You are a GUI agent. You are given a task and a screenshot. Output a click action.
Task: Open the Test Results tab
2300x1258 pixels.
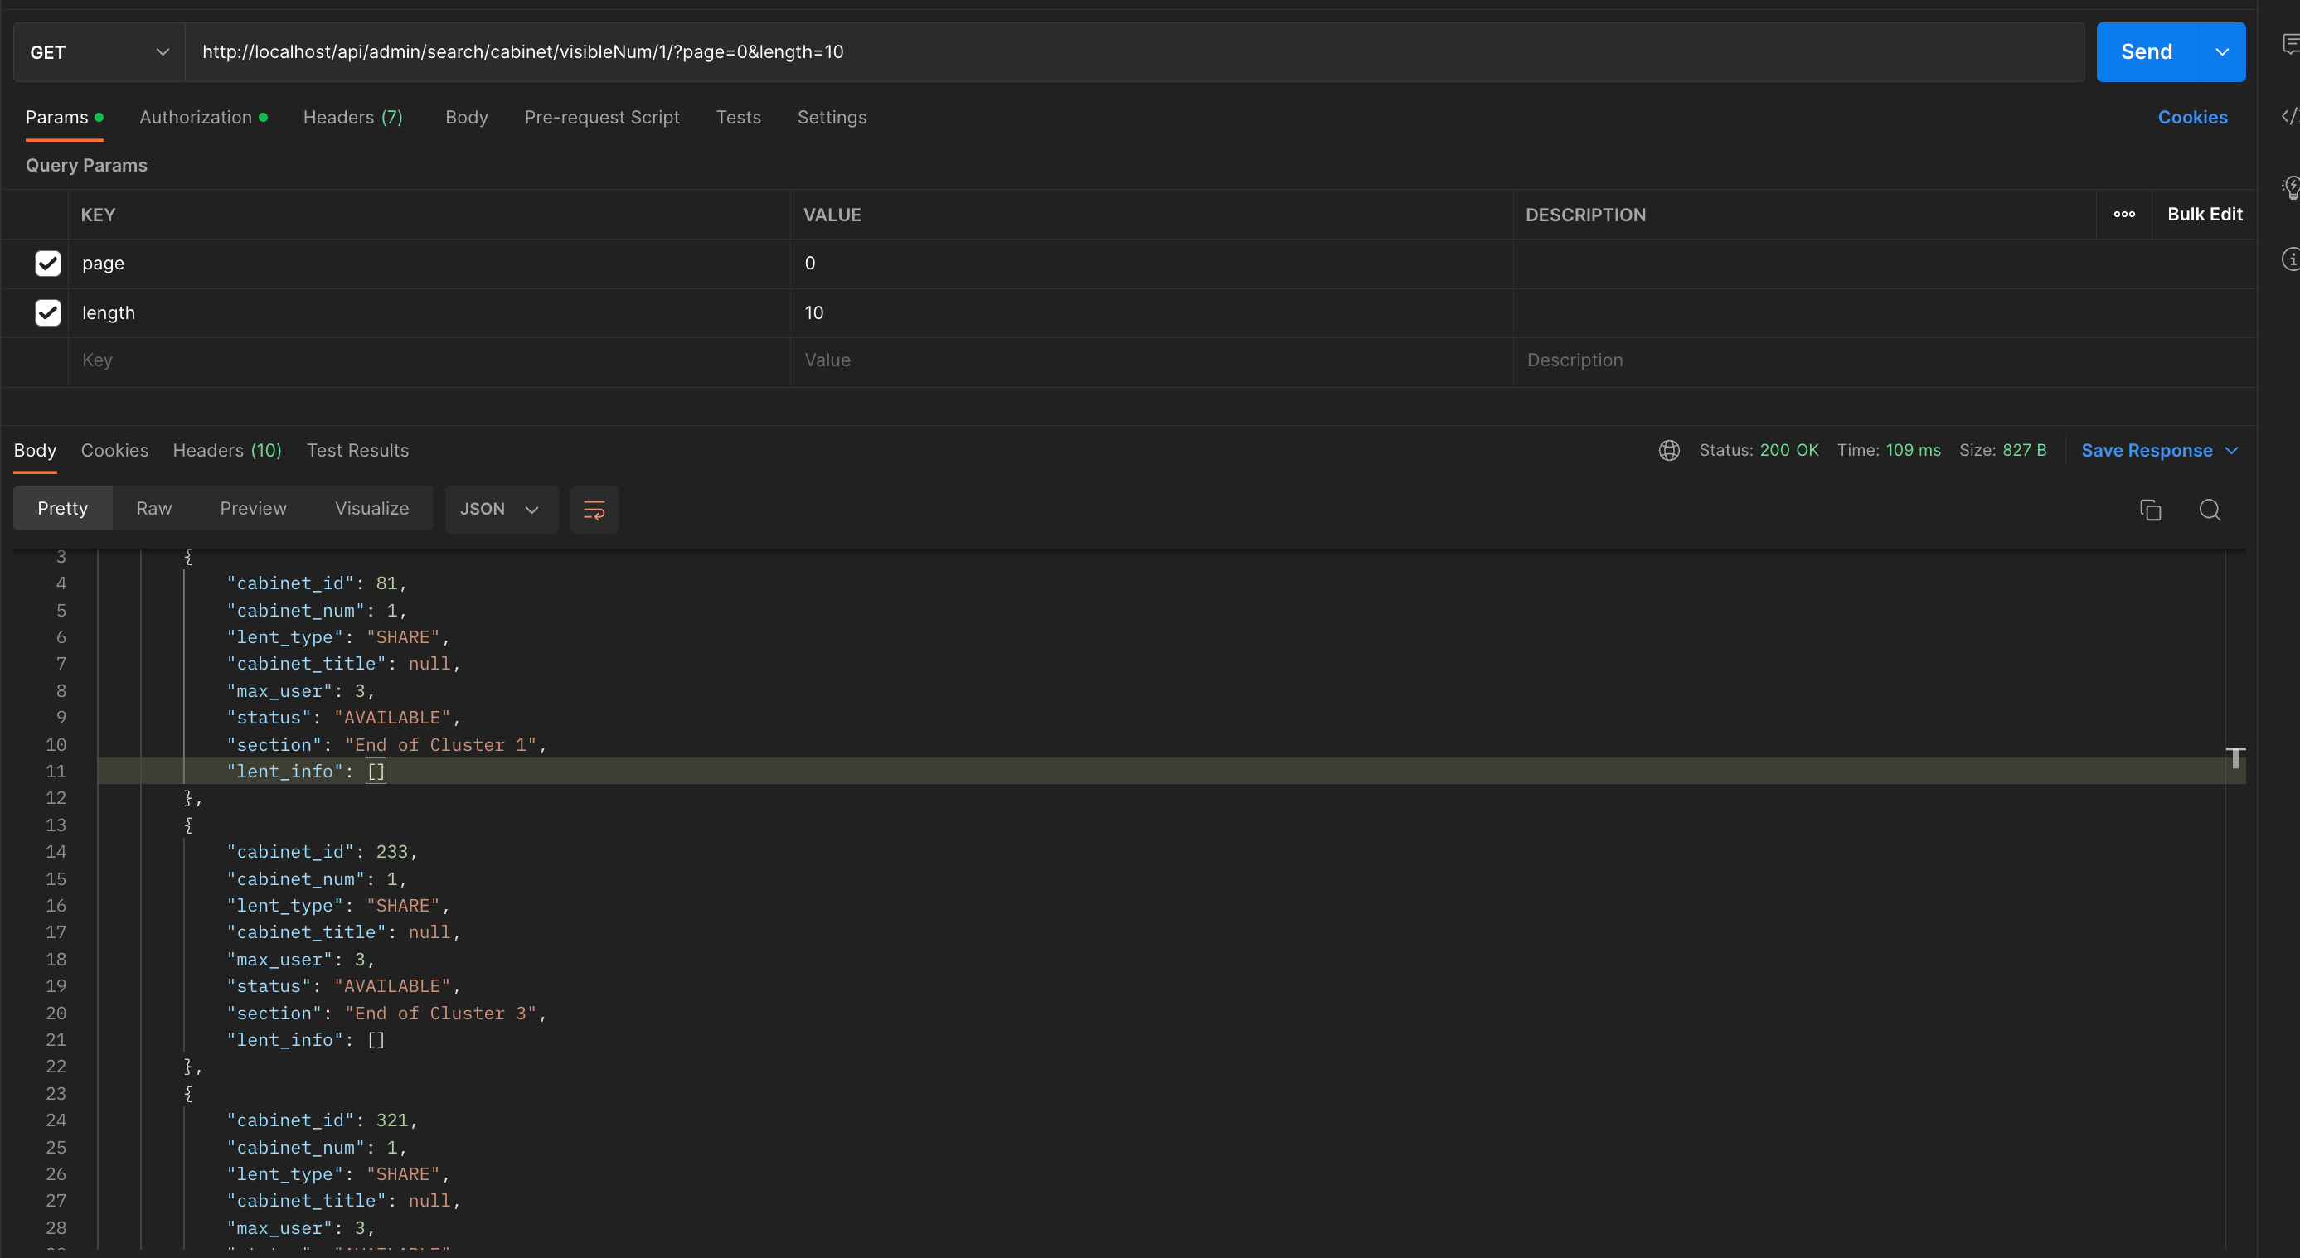pyautogui.click(x=357, y=451)
